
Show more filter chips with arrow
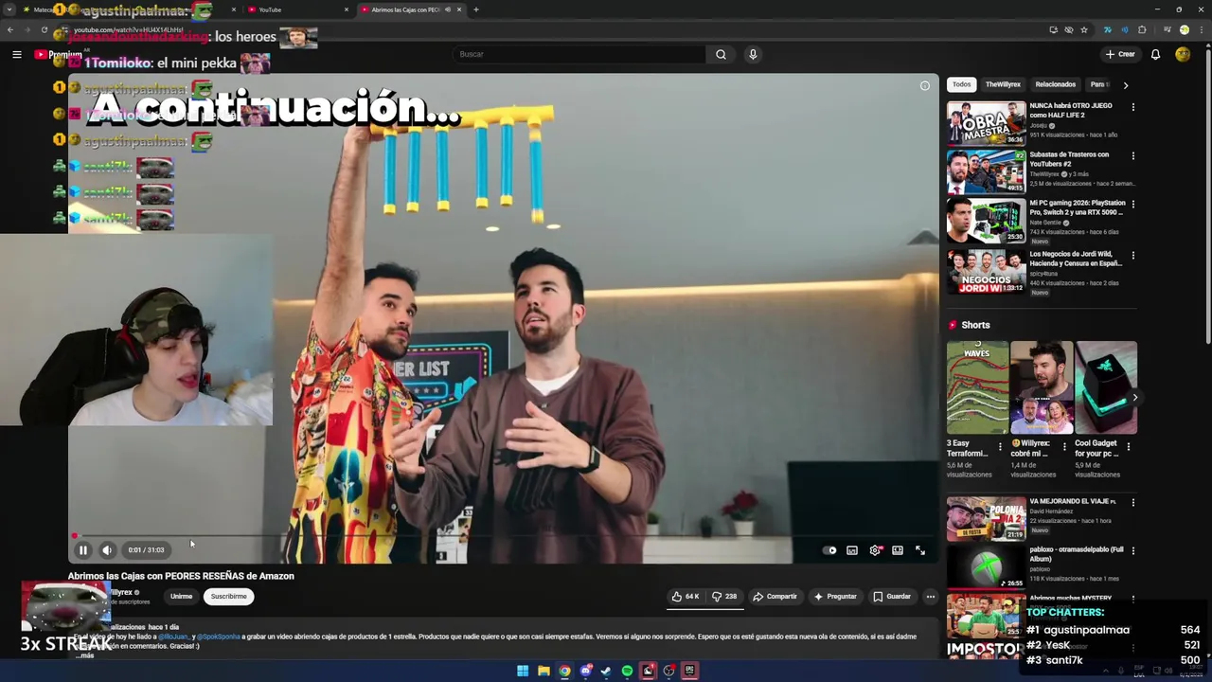coord(1125,85)
